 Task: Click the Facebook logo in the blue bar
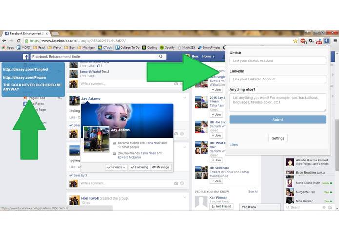click(26, 57)
